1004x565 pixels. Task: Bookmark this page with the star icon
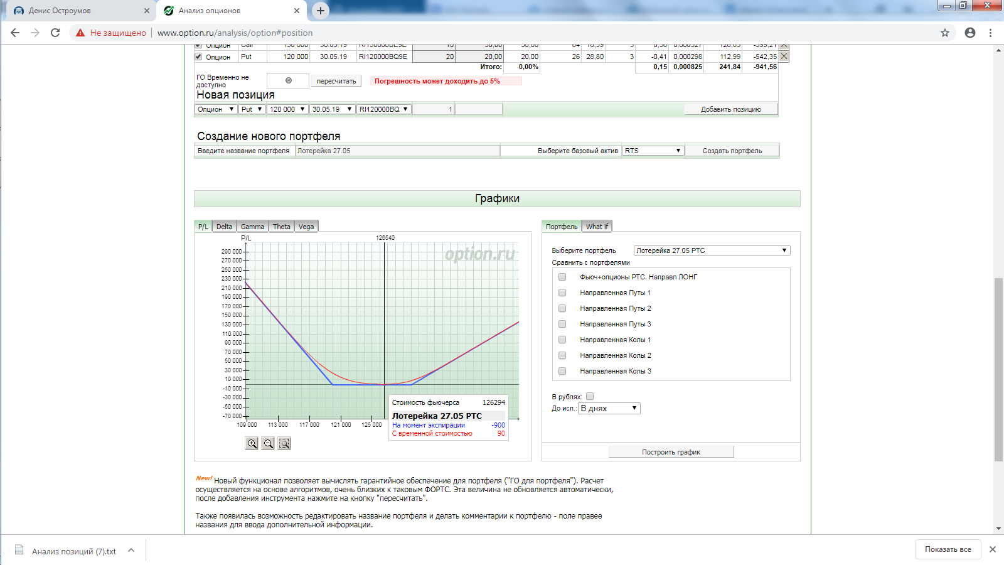tap(945, 33)
